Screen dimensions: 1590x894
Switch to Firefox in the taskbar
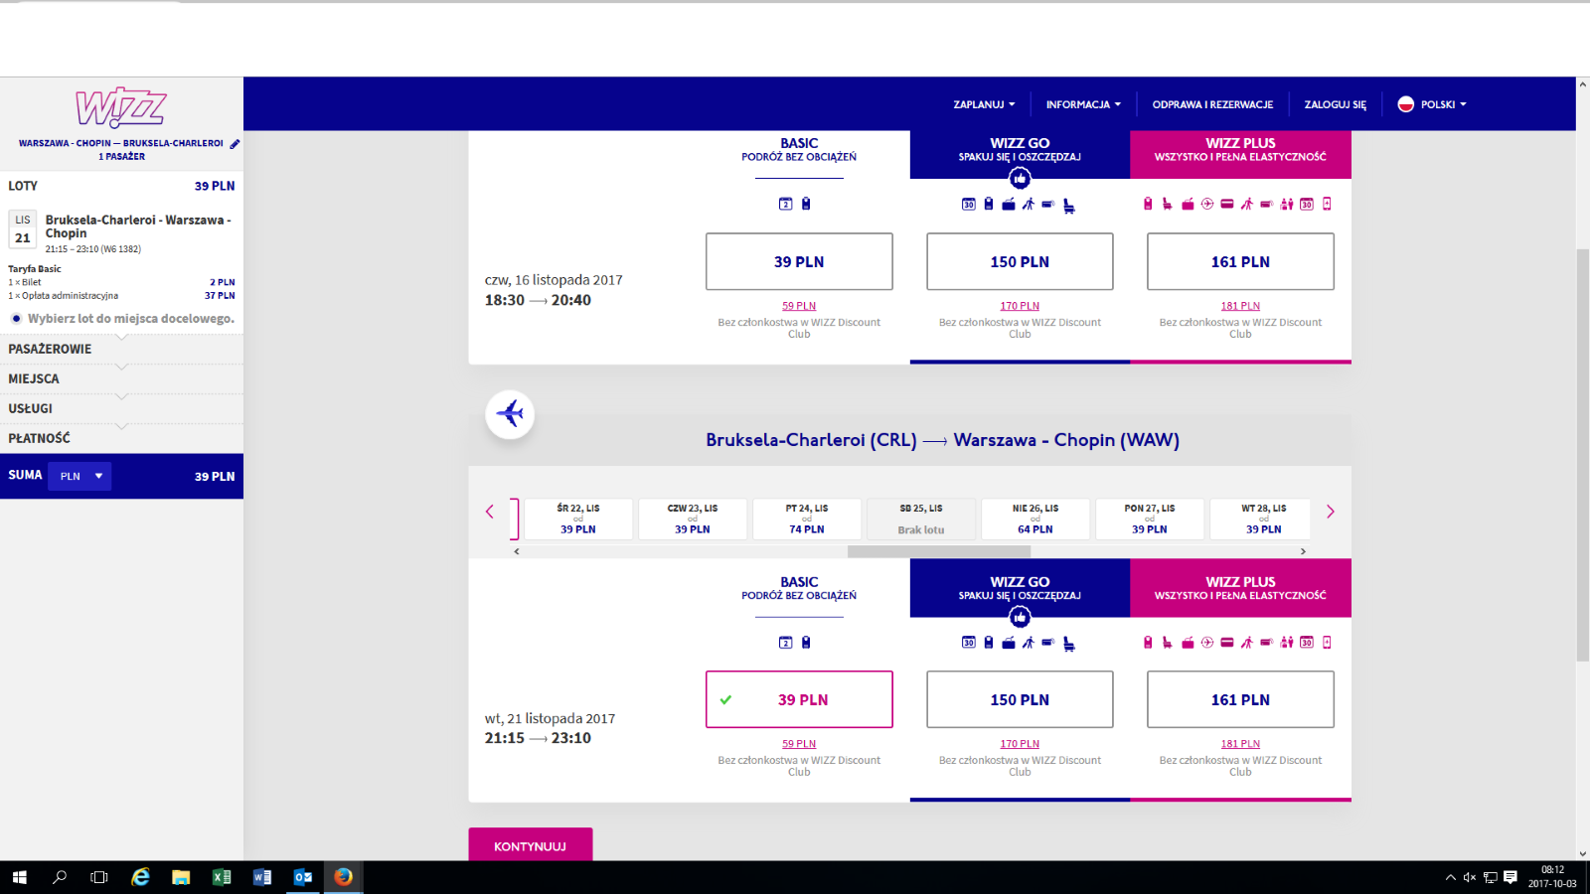pos(343,877)
